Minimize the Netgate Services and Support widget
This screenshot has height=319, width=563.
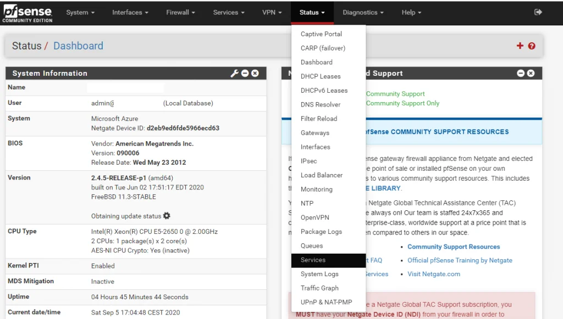click(x=521, y=73)
